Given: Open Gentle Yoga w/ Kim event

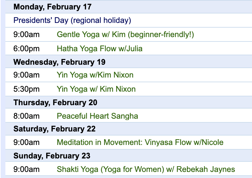Looking at the screenshot, I should point(125,35).
